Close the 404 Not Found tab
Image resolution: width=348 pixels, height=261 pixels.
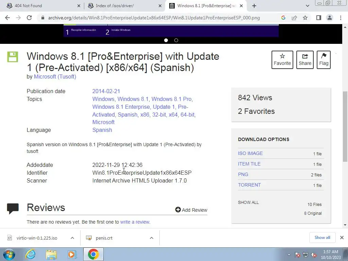click(79, 6)
